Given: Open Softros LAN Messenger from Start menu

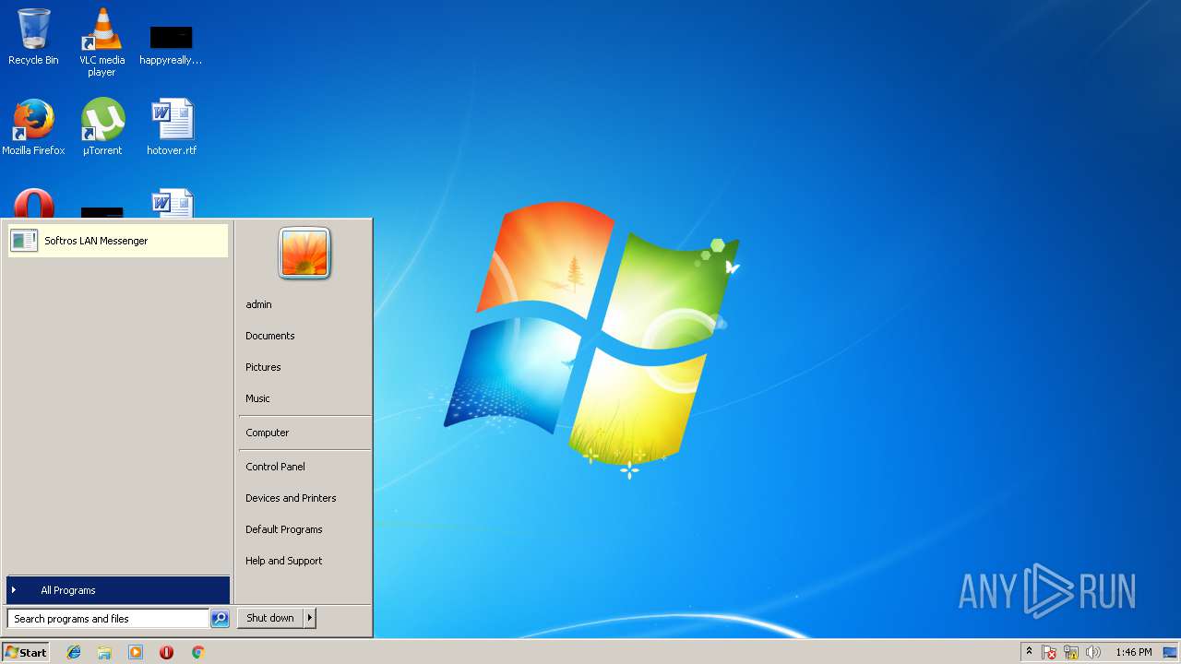Looking at the screenshot, I should coord(117,241).
